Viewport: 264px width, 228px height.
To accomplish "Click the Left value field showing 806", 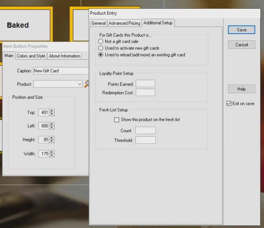I will tap(44, 126).
